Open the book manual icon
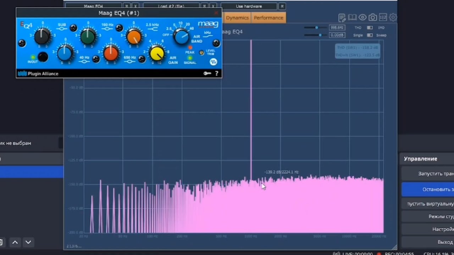This screenshot has height=255, width=454. (352, 17)
